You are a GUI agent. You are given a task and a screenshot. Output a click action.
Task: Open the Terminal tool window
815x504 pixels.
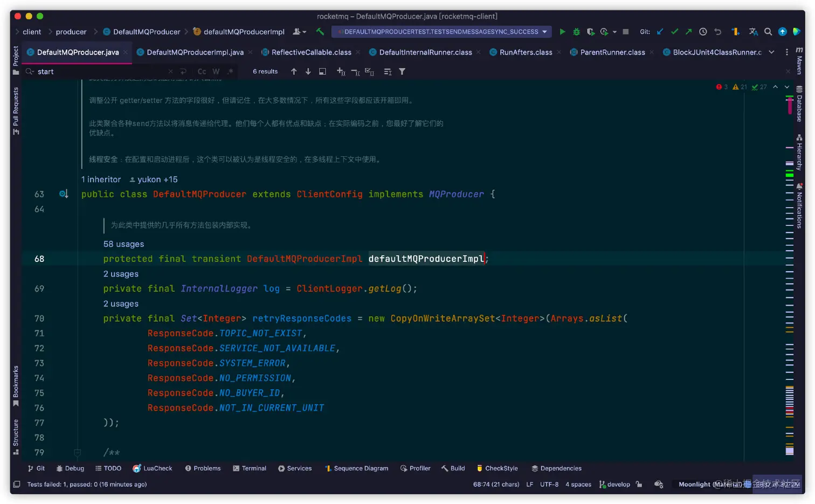pos(250,468)
